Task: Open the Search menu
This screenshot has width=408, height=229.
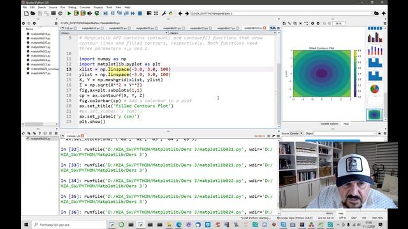Action: (41, 7)
